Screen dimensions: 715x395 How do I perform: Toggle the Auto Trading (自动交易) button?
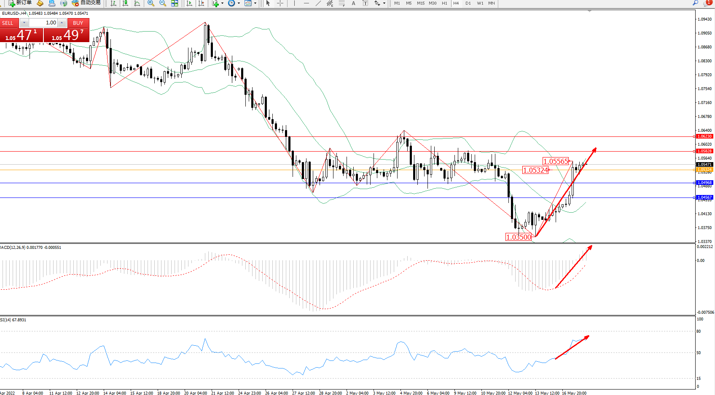(x=86, y=3)
